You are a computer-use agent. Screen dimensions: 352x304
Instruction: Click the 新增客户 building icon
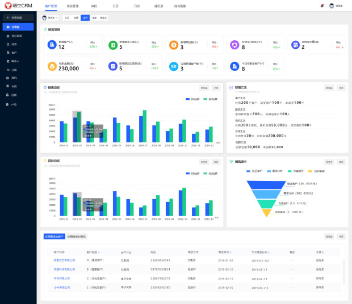(x=52, y=45)
